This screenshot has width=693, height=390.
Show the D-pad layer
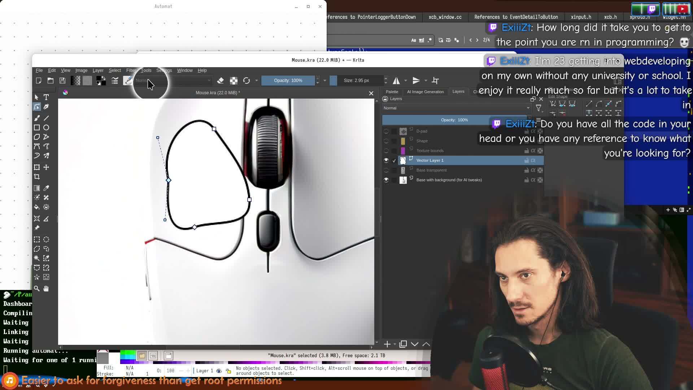386,131
